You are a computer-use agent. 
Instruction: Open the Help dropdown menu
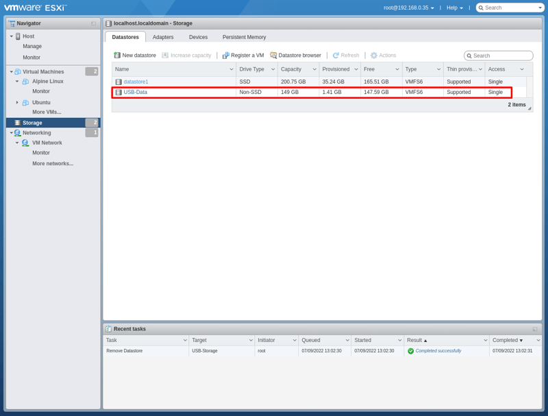click(x=455, y=8)
